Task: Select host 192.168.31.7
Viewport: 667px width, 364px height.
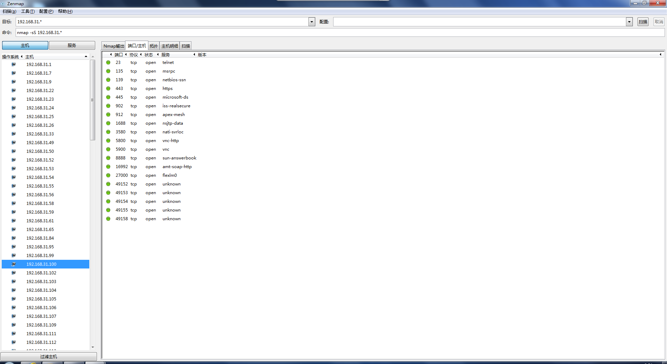Action: coord(46,73)
